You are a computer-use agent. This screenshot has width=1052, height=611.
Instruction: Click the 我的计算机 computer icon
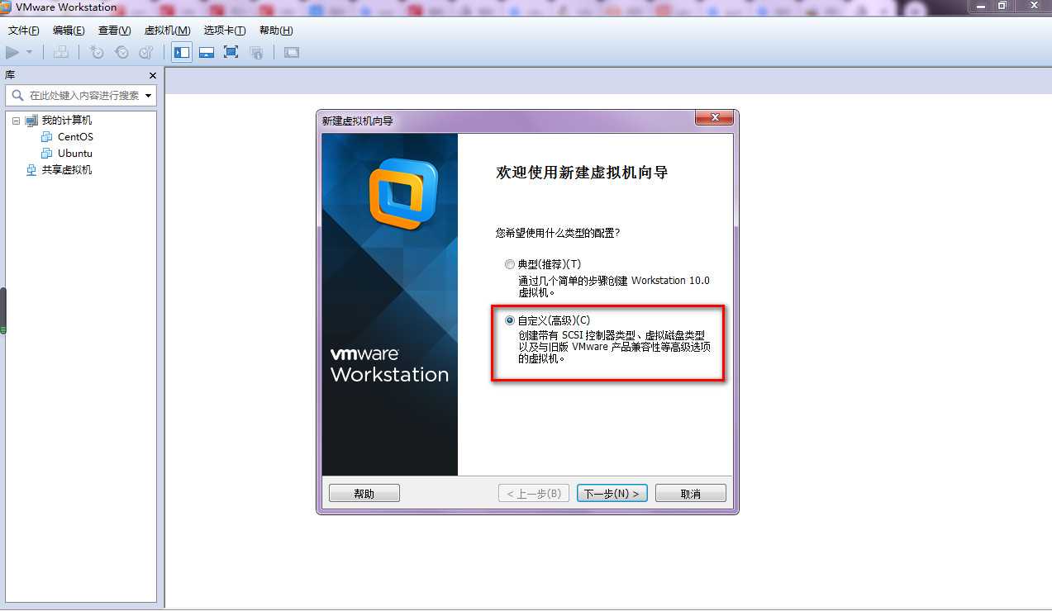pos(31,121)
